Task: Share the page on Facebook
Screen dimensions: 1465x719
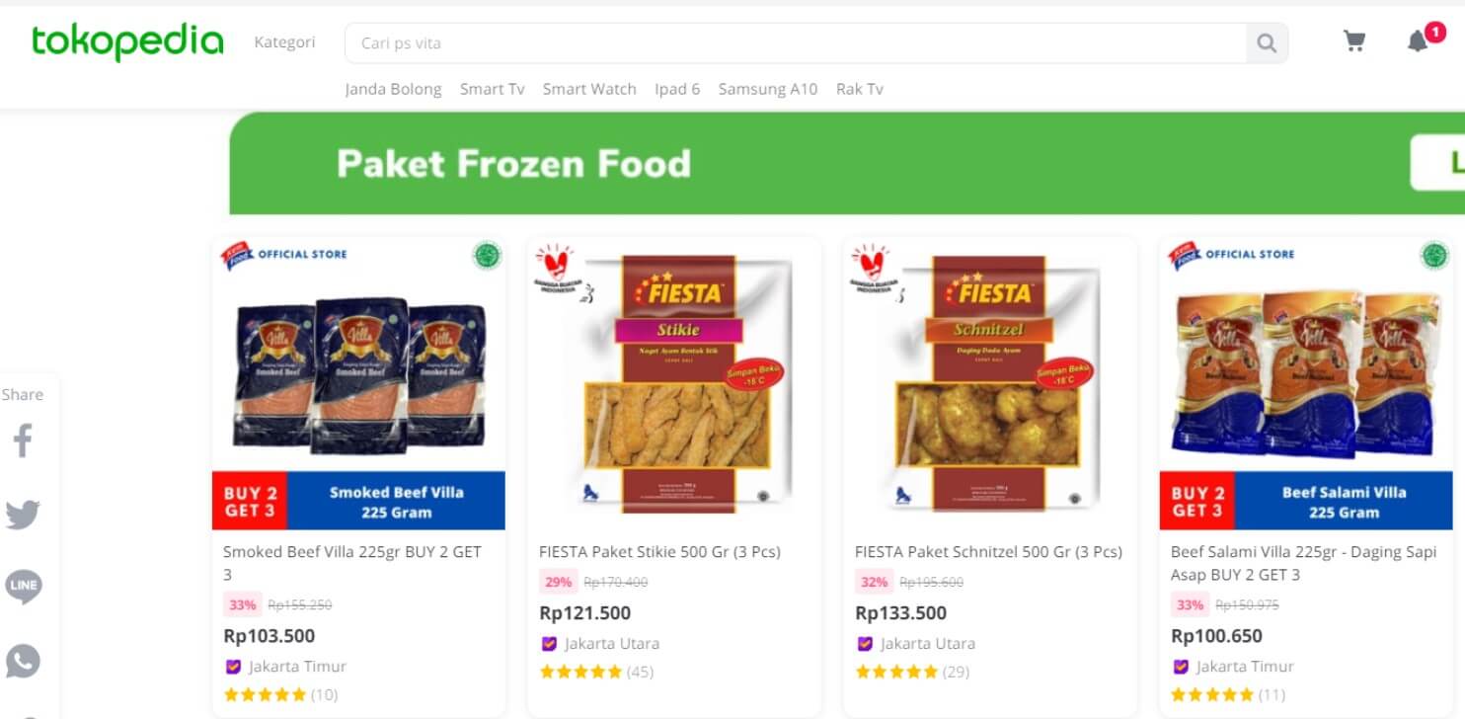Action: point(23,440)
